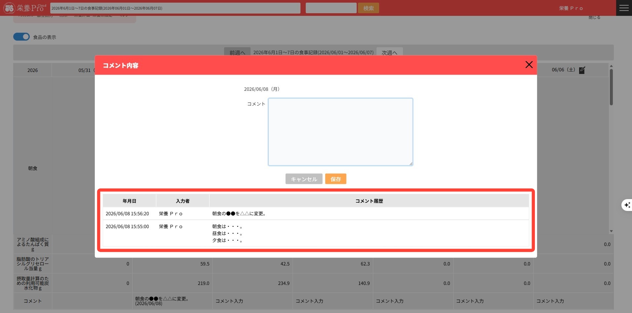The width and height of the screenshot is (632, 313).
Task: Click the 脂肪酸のトリアシルグリセロール当量 row label
Action: pos(32,263)
